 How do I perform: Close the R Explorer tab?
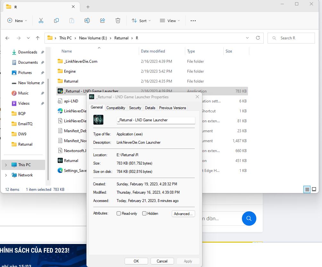73,7
